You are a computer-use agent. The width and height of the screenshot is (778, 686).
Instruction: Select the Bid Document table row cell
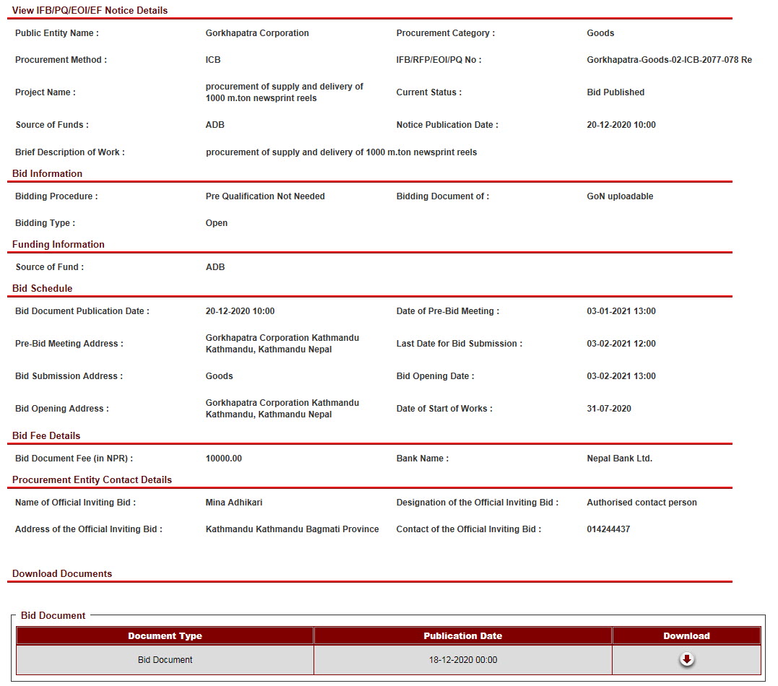pos(165,660)
